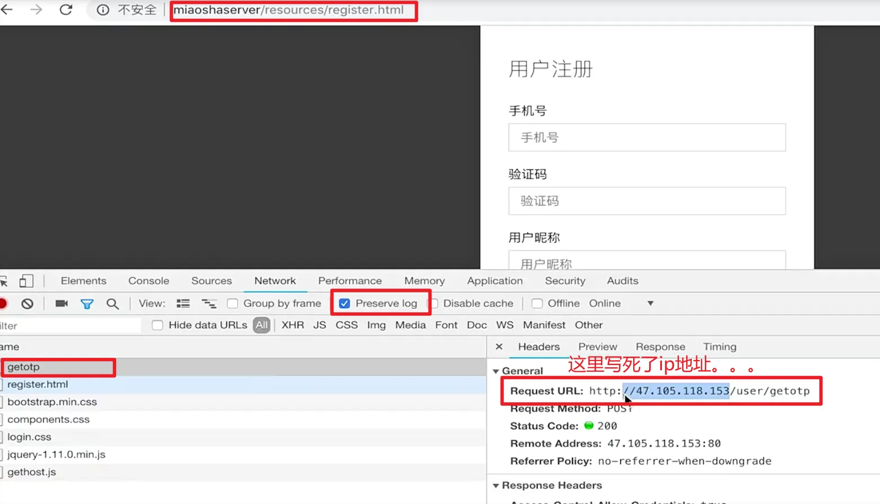Image resolution: width=880 pixels, height=504 pixels.
Task: Filter requests by JS
Action: 319,325
